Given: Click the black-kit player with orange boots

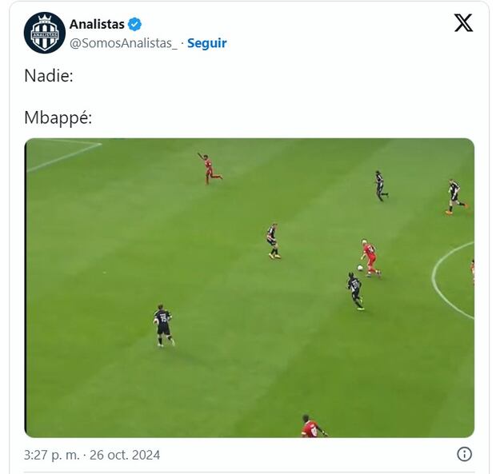Looking at the screenshot, I should pyautogui.click(x=455, y=197).
